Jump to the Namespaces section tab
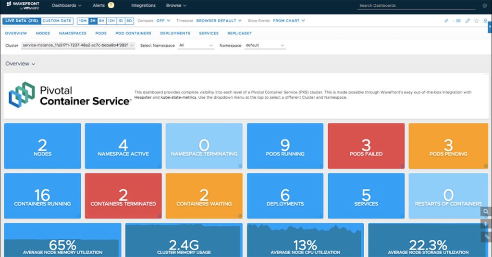 click(73, 33)
